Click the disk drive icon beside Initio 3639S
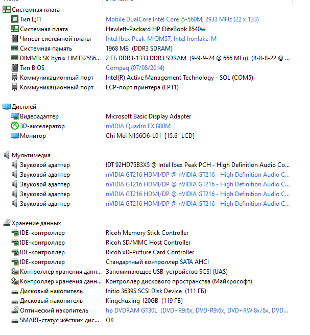310x335 pixels. [x=14, y=292]
